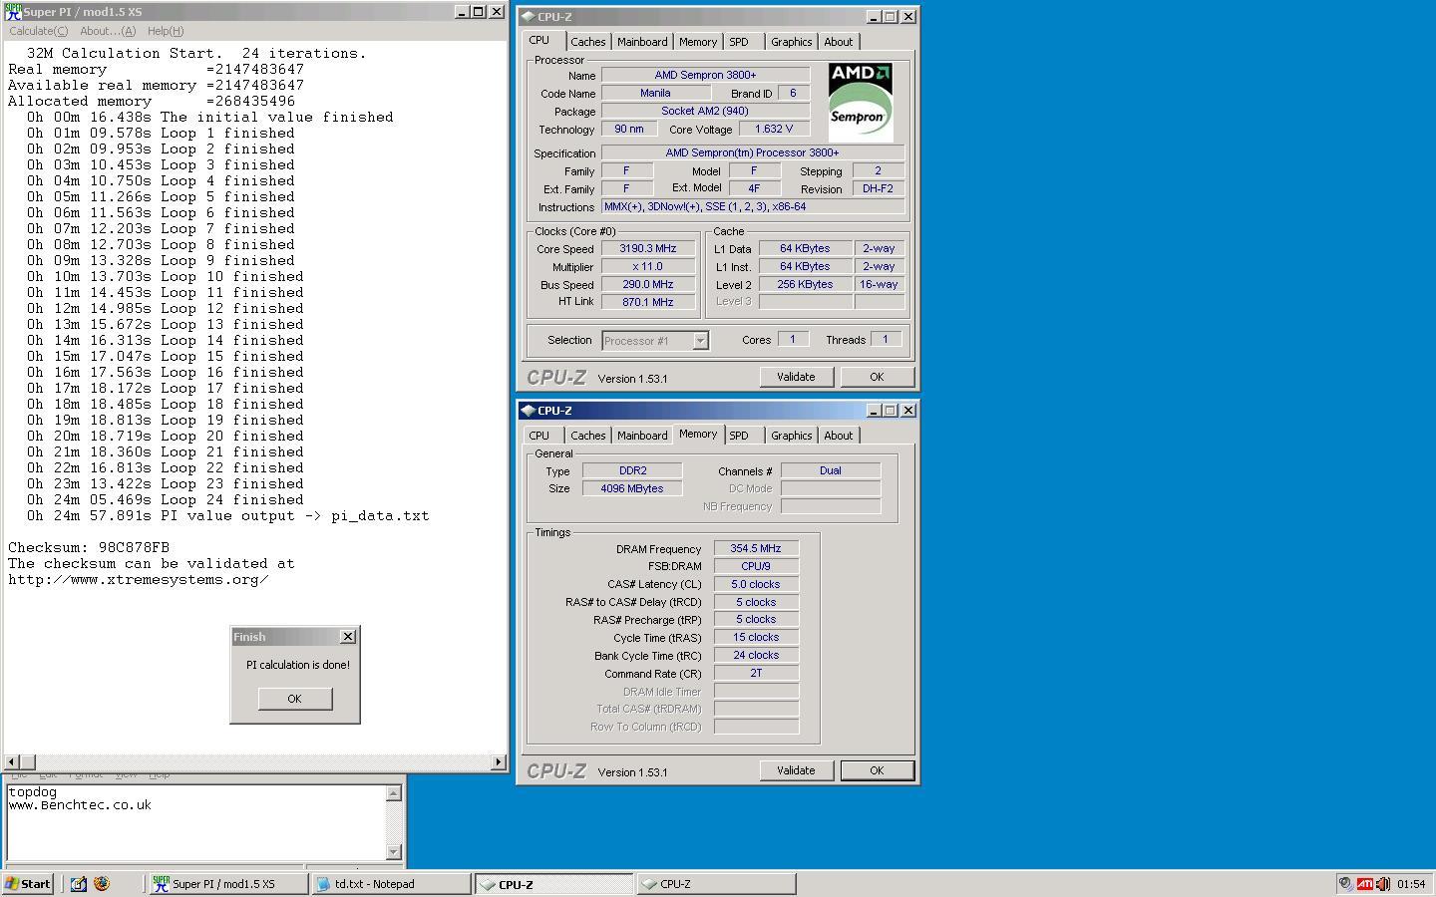Click OK in bottom CPU-Z window
The width and height of the screenshot is (1436, 897).
tap(877, 770)
